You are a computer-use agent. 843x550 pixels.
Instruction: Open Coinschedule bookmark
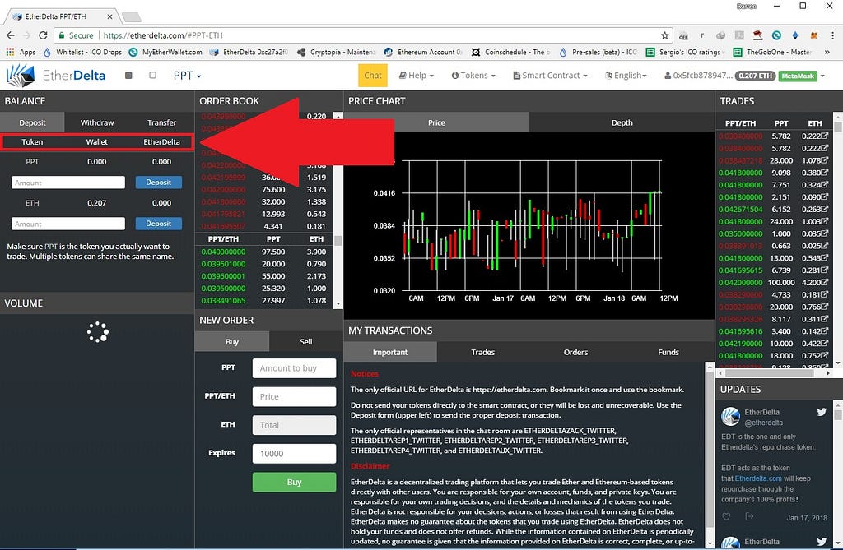510,52
